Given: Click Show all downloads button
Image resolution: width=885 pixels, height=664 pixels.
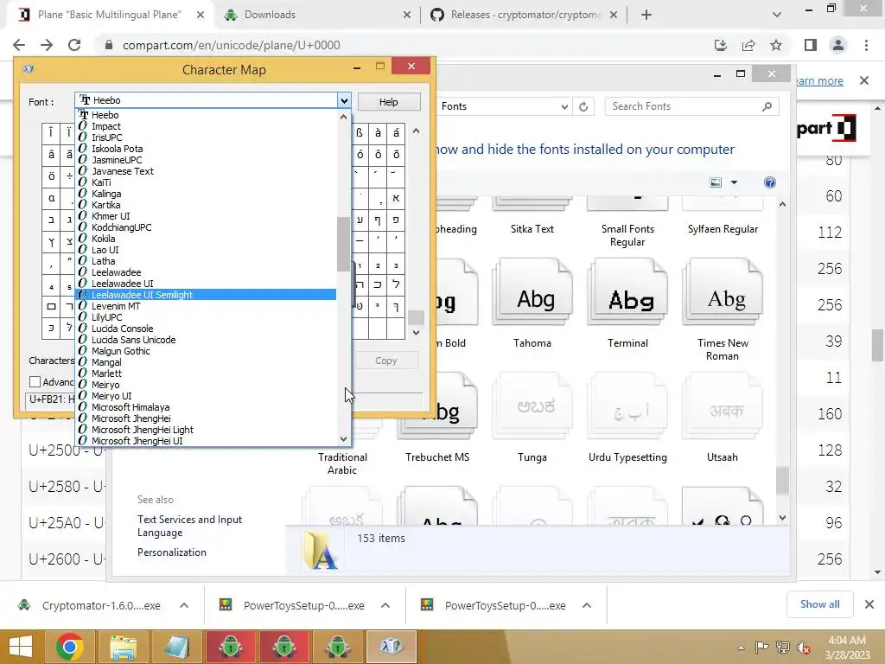Looking at the screenshot, I should pyautogui.click(x=819, y=604).
